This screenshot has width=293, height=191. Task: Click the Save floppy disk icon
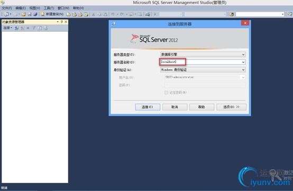30,14
